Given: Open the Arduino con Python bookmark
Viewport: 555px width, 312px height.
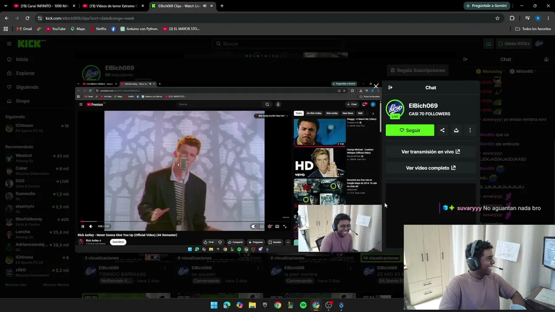Looking at the screenshot, I should [139, 29].
